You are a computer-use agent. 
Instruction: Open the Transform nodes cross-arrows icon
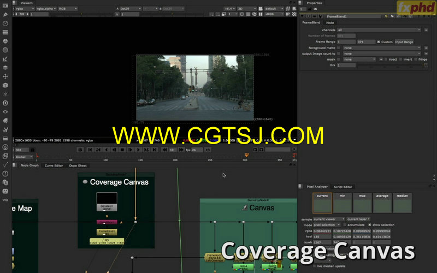click(5, 76)
